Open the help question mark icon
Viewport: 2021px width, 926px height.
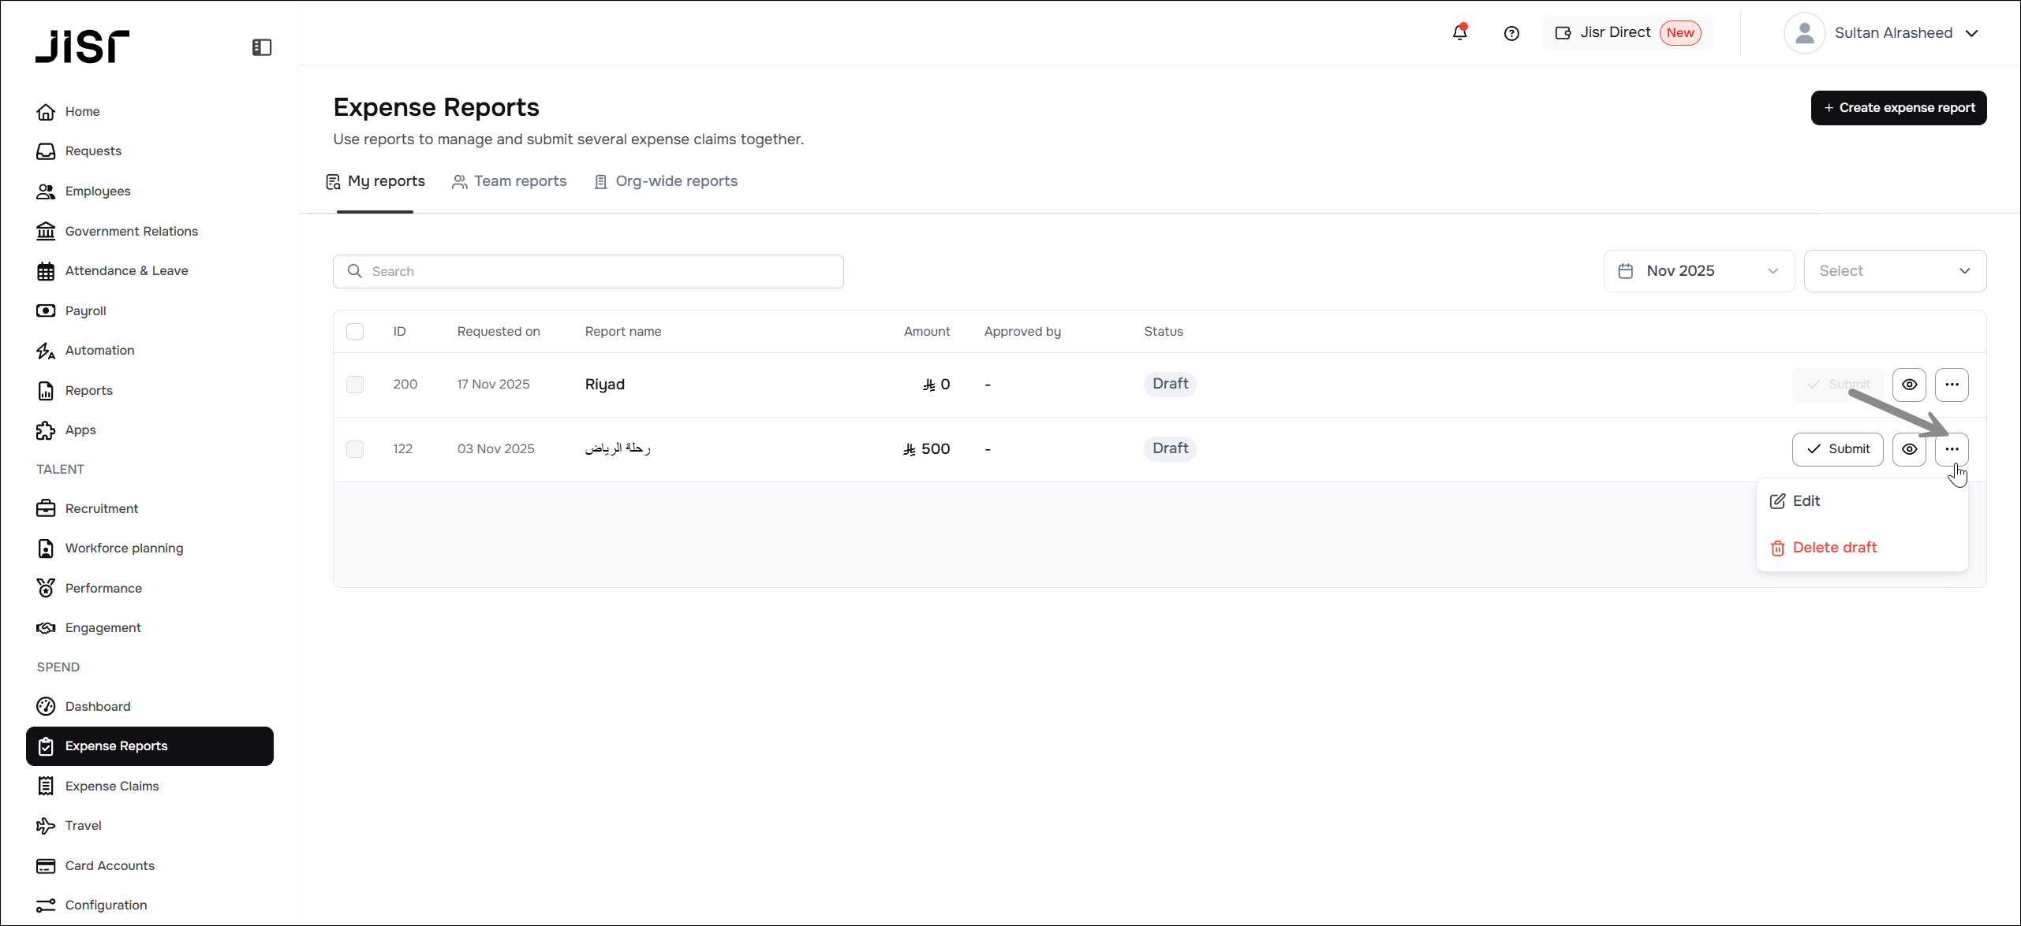1511,33
